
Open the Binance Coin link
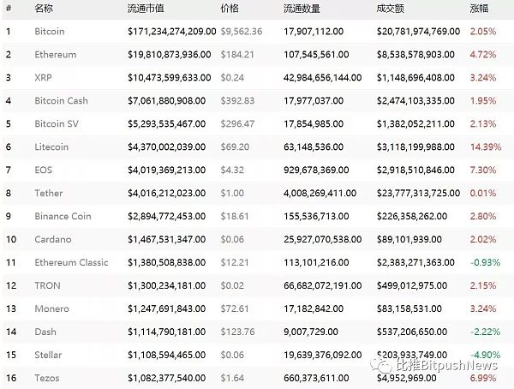63,217
